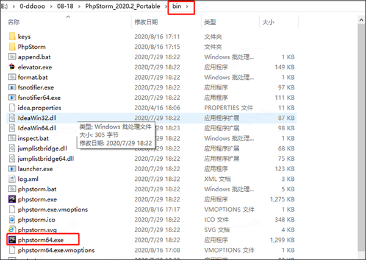Select the keys folder name

[x=24, y=37]
